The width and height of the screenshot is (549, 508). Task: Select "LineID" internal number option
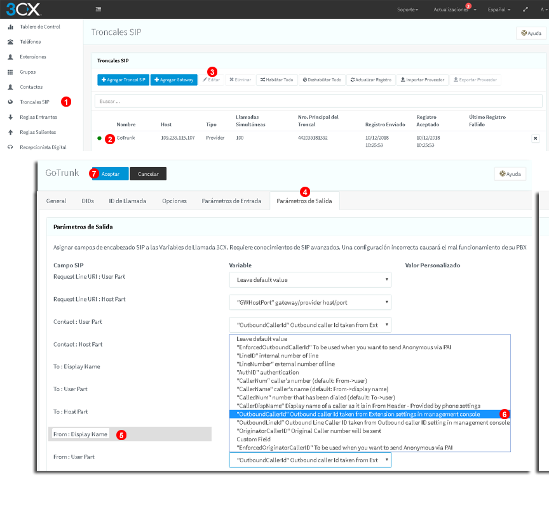pyautogui.click(x=370, y=356)
